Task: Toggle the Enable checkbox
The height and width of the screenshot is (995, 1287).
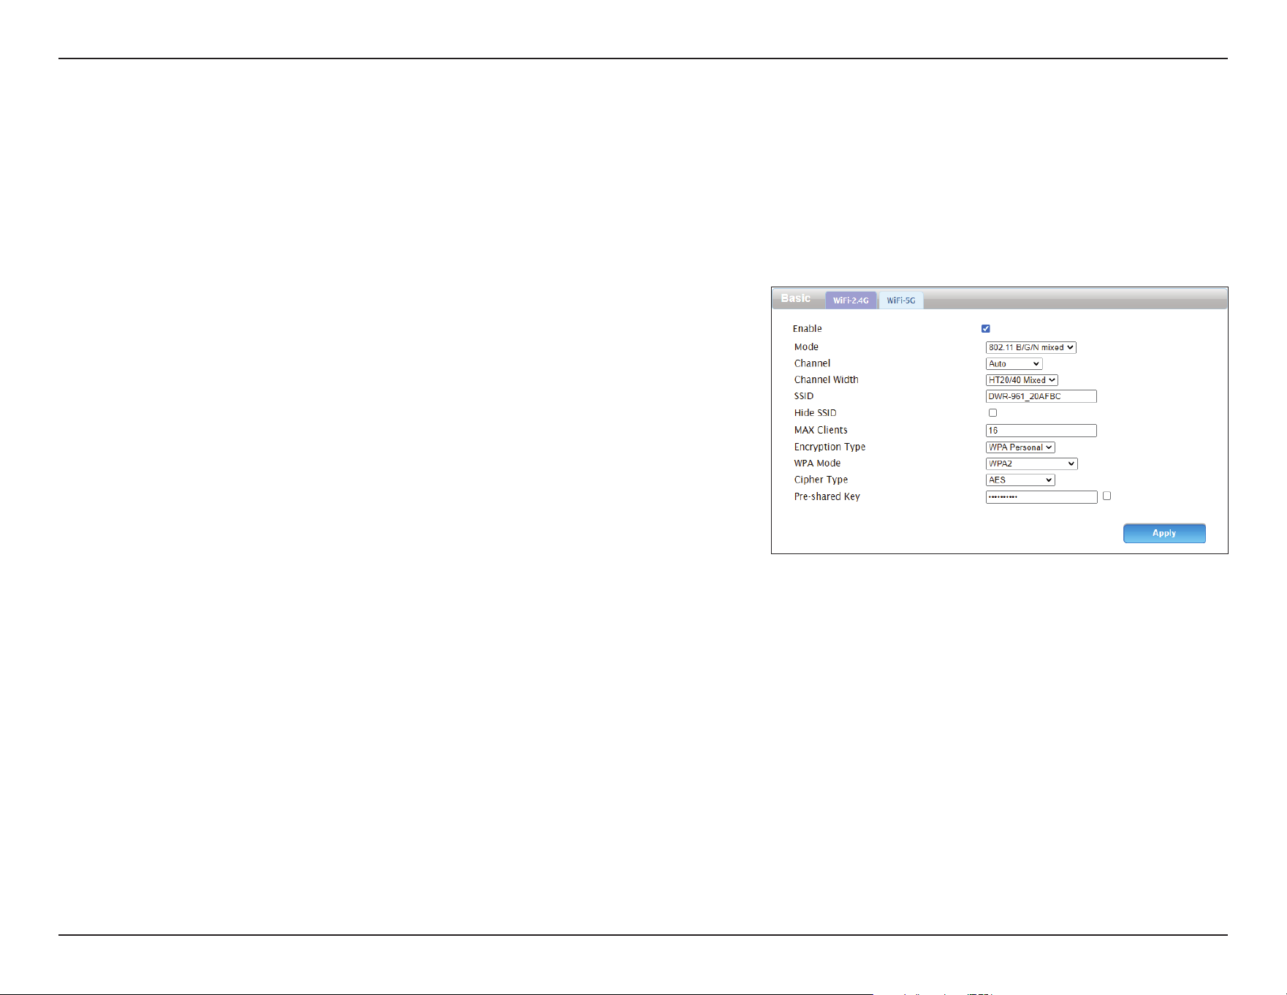Action: [x=985, y=329]
